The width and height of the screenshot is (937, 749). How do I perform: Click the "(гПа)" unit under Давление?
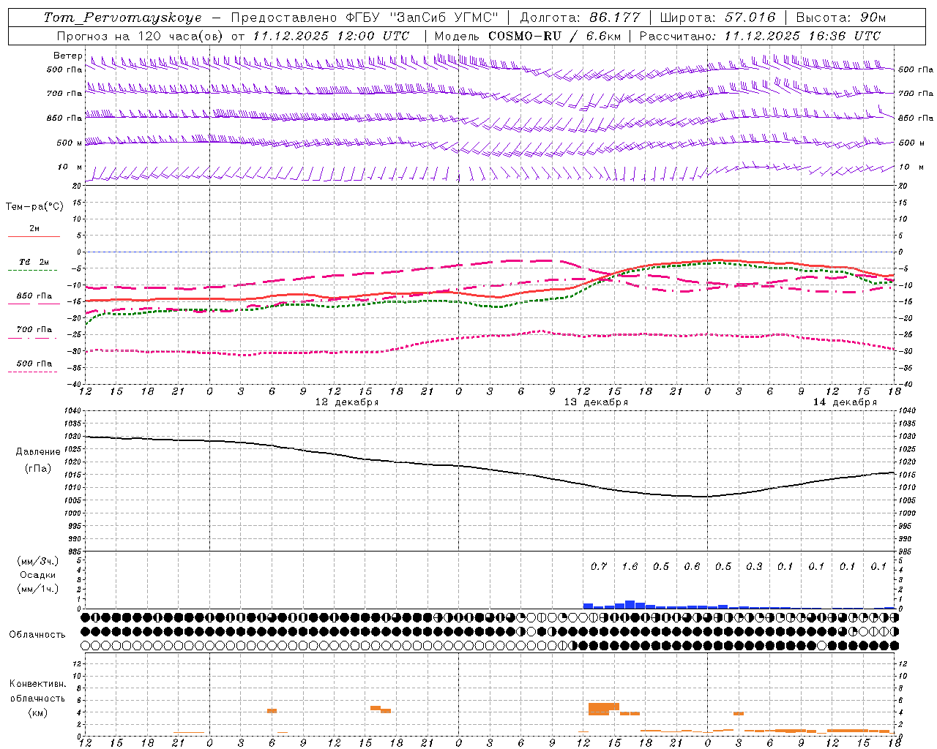[x=38, y=469]
